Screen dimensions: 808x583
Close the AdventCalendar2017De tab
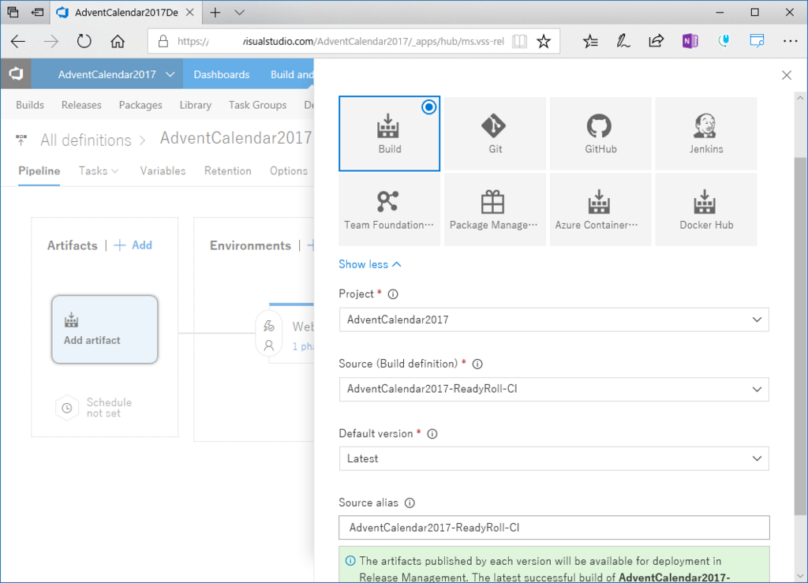click(190, 13)
